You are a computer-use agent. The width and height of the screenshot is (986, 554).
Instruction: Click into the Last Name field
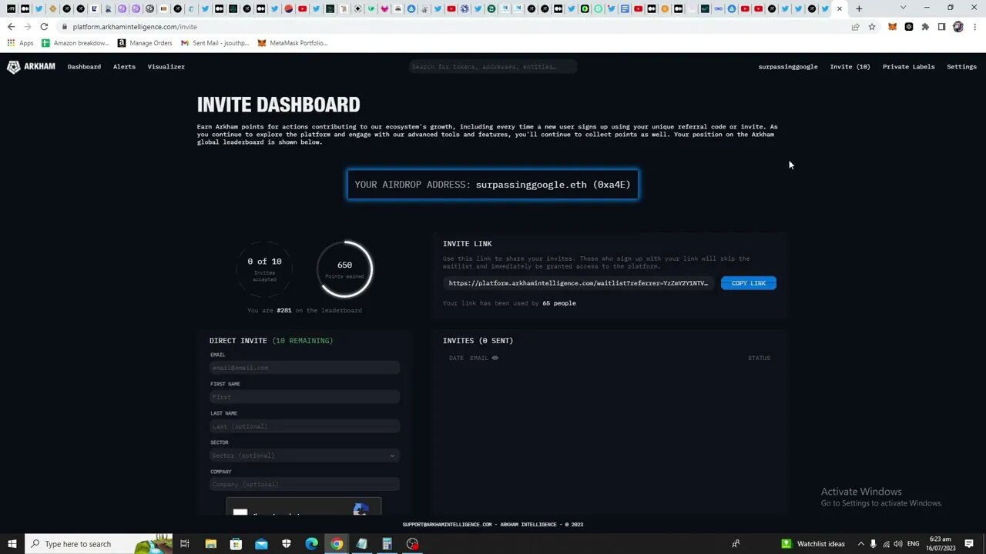pyautogui.click(x=304, y=426)
